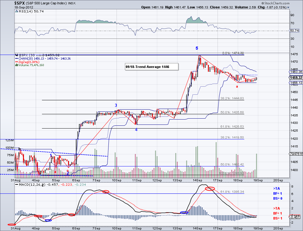Click the 50.74 RSI value tag on axis
Viewport: 303px width, 231px height.
294,31
